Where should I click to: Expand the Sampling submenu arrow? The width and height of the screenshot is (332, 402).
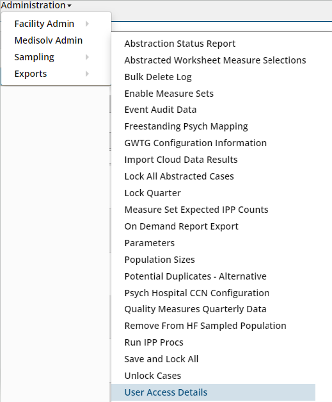pyautogui.click(x=87, y=57)
